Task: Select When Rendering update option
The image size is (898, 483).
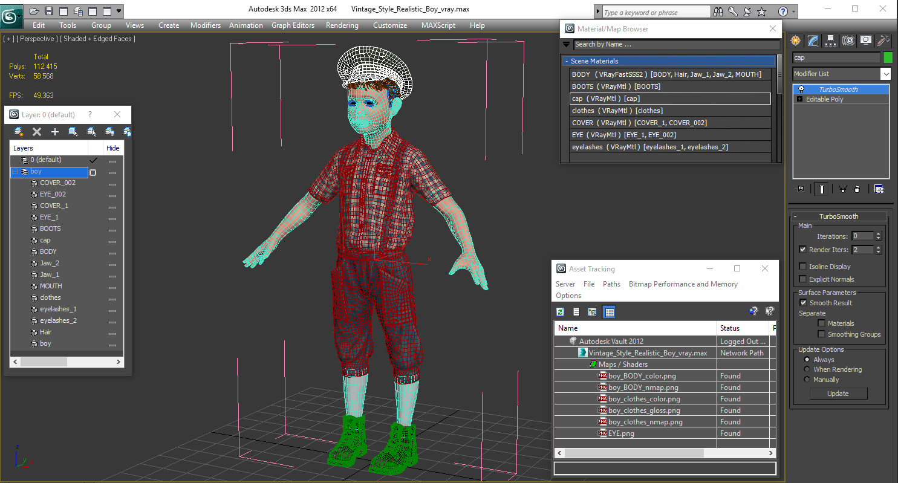Action: pos(807,369)
